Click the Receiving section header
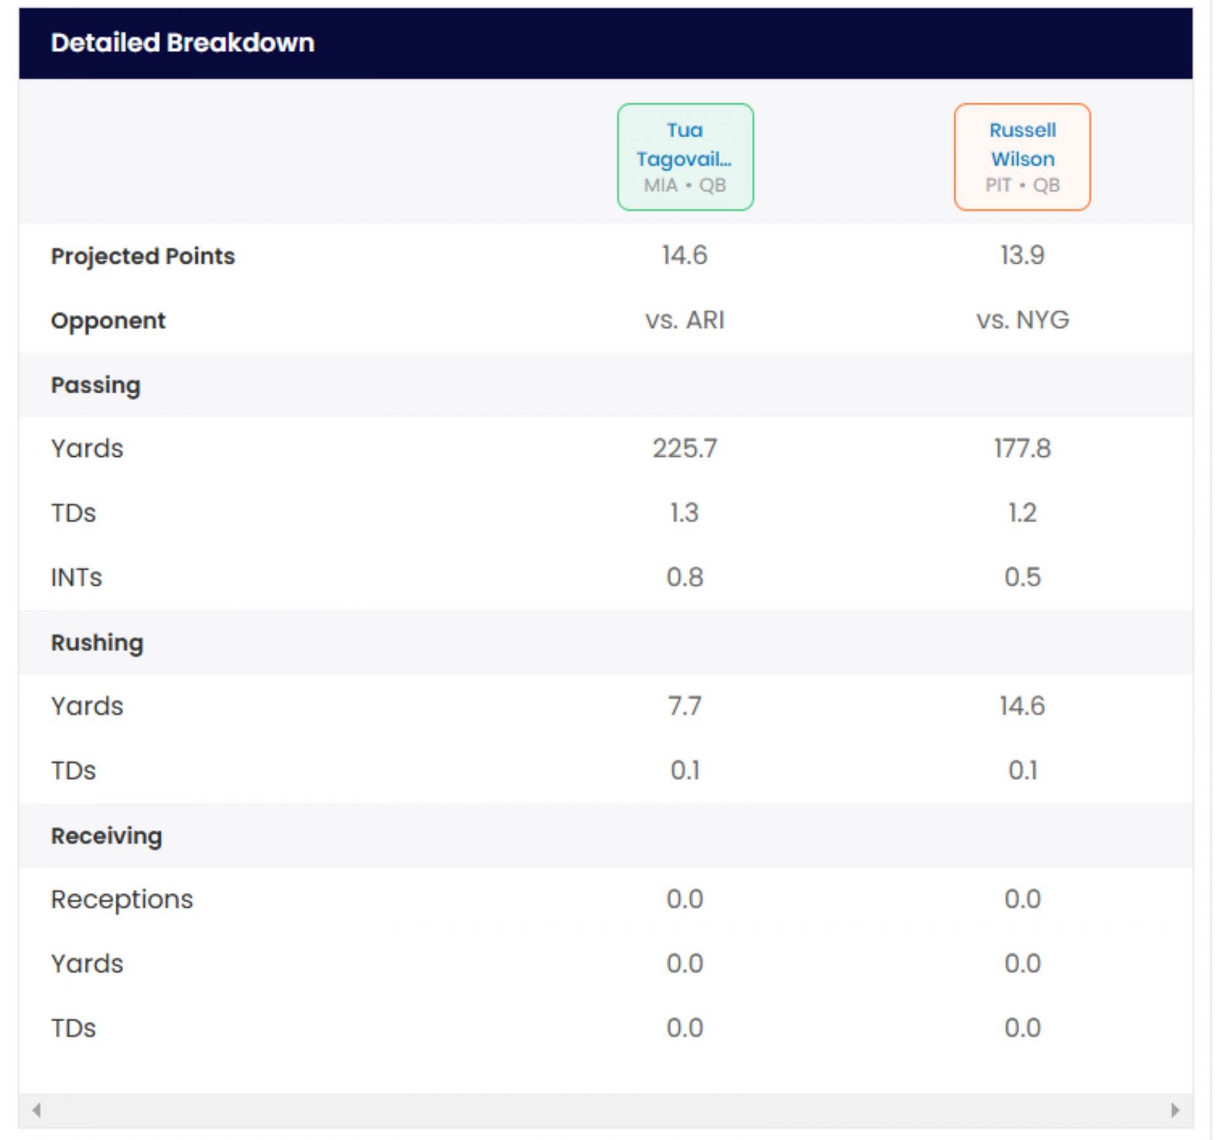The width and height of the screenshot is (1220, 1140). pyautogui.click(x=106, y=836)
